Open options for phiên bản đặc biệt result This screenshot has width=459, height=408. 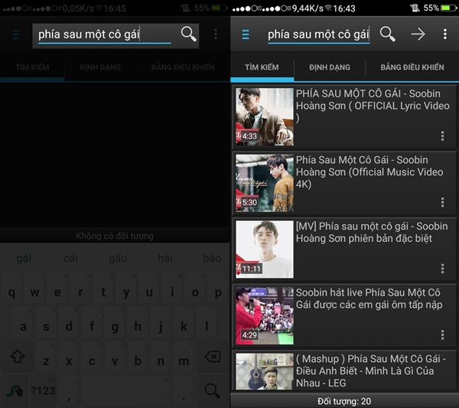(x=442, y=268)
